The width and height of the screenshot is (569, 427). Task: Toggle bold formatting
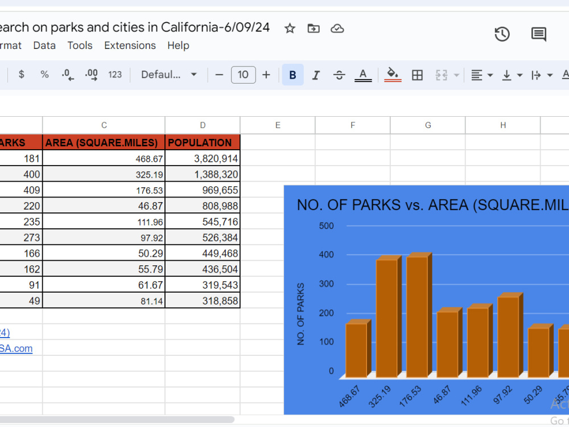(293, 75)
